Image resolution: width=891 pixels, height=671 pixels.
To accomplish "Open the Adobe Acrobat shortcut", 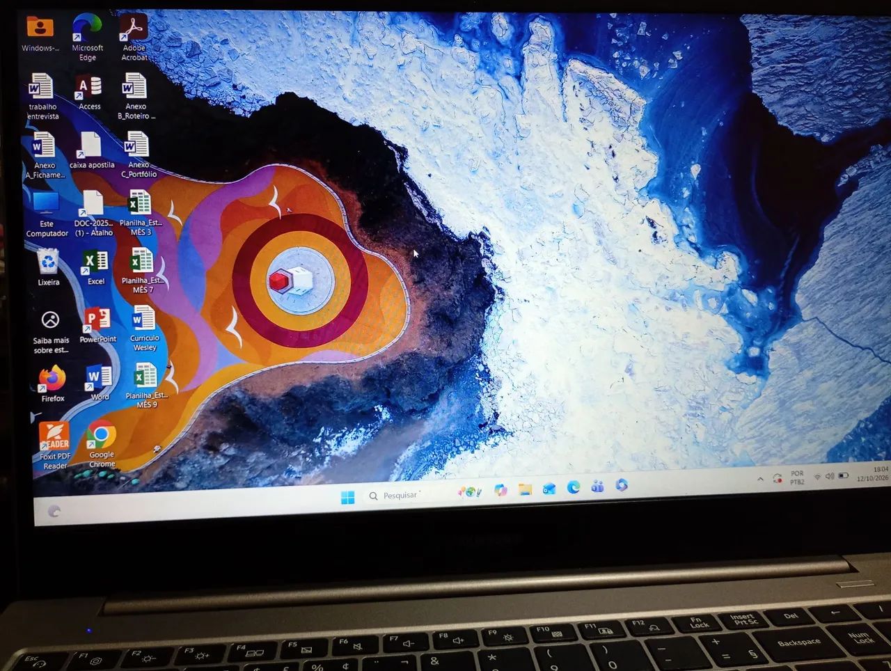I will 134,37.
